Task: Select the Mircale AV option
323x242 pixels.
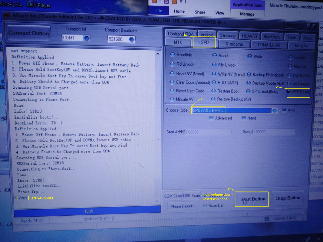Action: 182,99
